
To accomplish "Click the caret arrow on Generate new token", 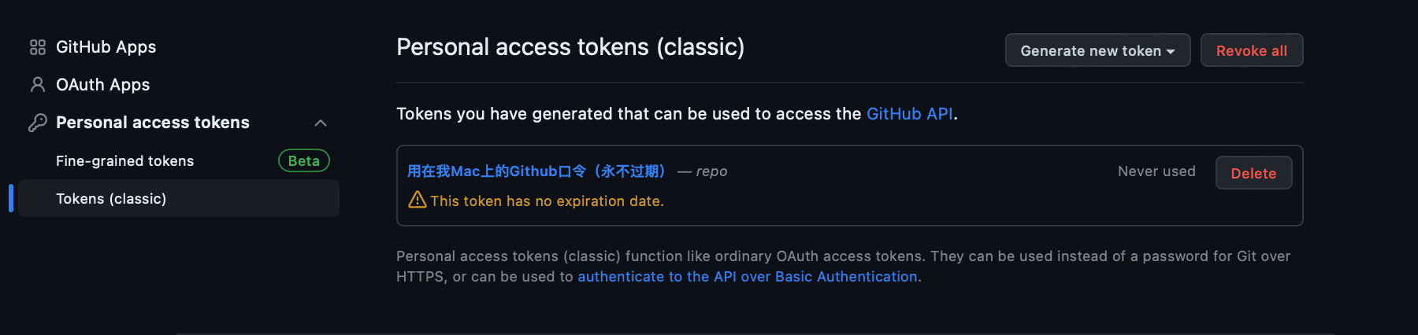I will pos(1171,51).
